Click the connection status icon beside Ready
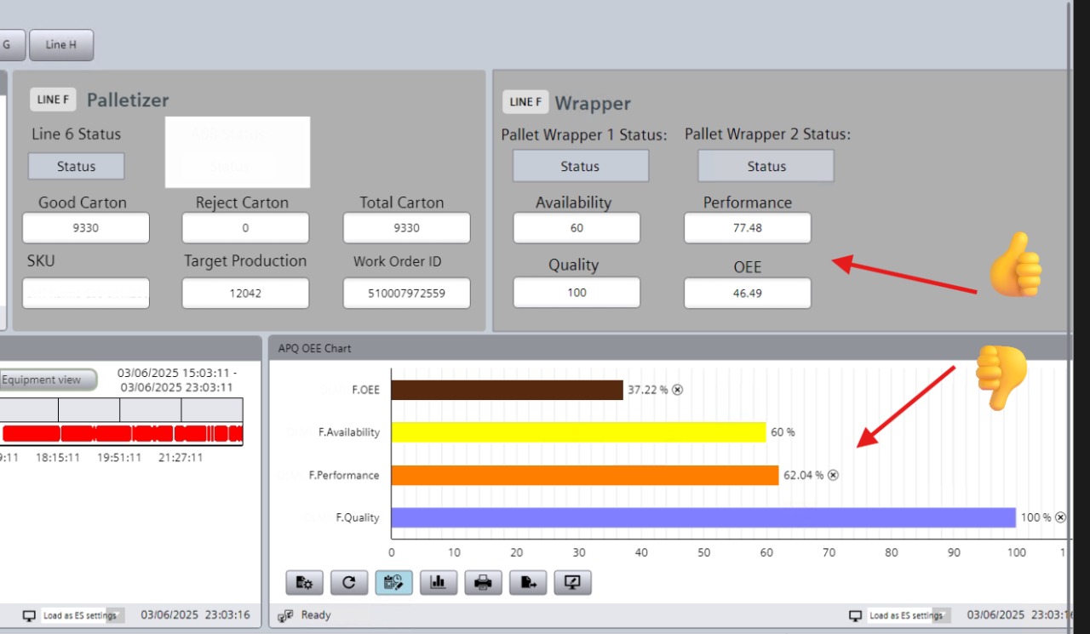This screenshot has width=1090, height=634. click(x=286, y=615)
